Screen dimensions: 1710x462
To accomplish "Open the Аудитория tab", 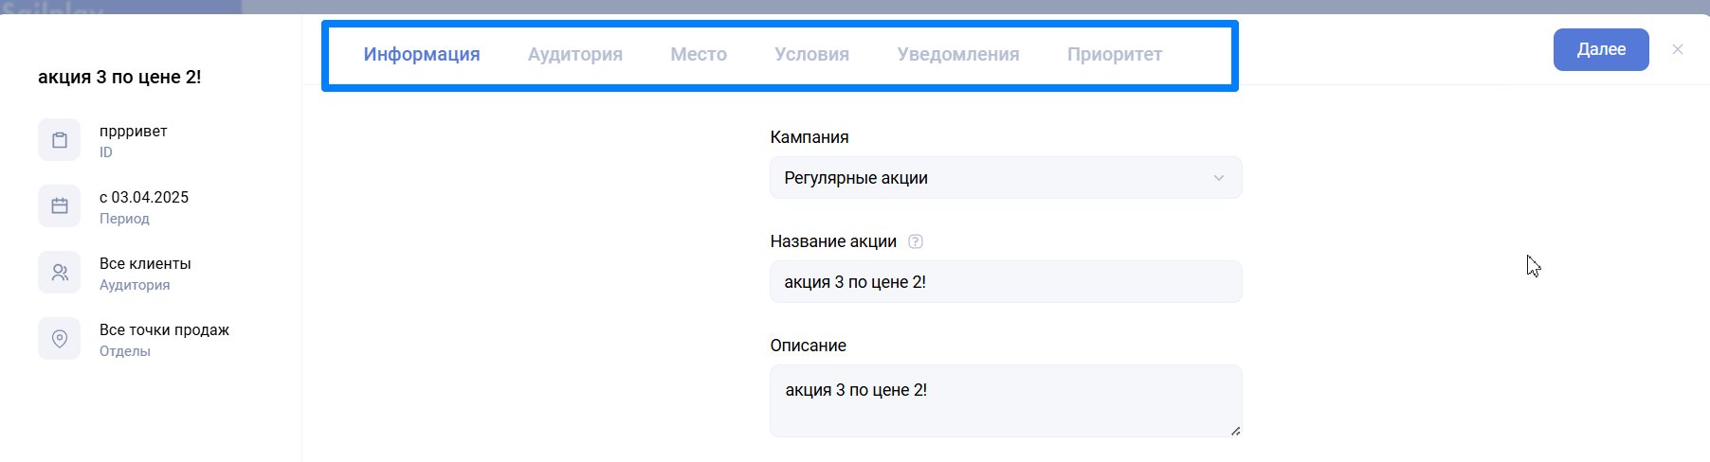I will click(x=574, y=55).
